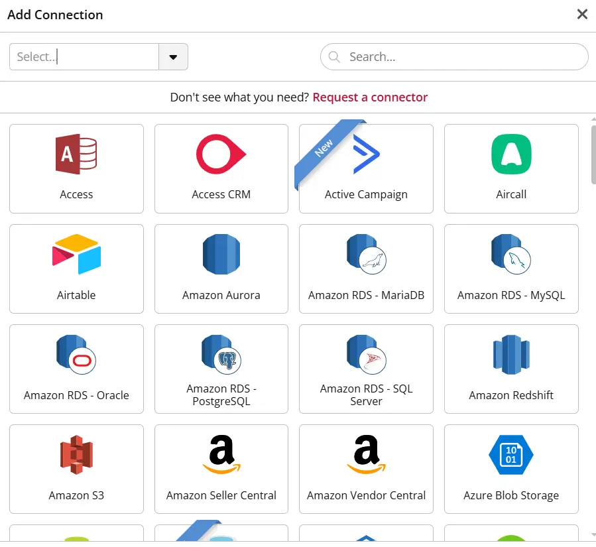Click the 'Amazon Seller Central' label
This screenshot has width=596, height=547.
[x=221, y=495]
